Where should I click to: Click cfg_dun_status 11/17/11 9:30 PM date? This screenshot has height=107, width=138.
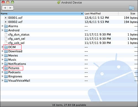point(98,34)
